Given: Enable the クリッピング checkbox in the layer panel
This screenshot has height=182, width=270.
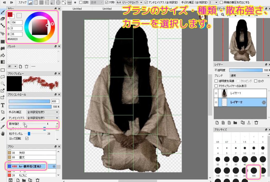Looking at the screenshot, I should point(238,81).
